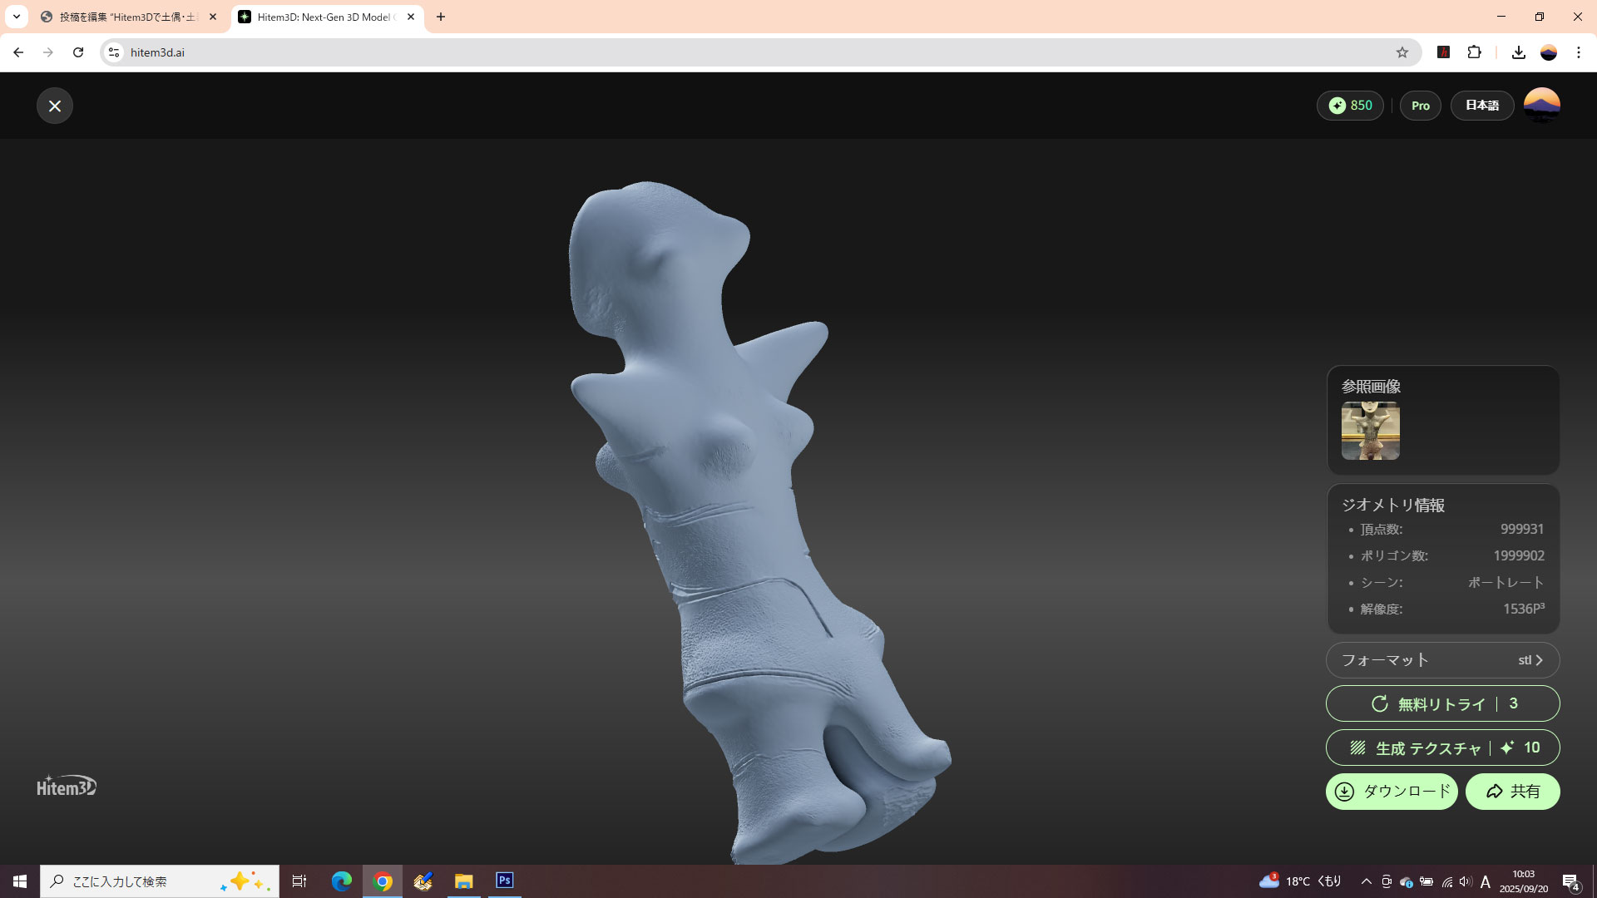This screenshot has width=1597, height=898.
Task: Share the model via 共有 button
Action: click(1512, 791)
